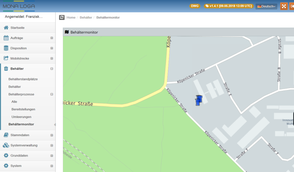
Task: Expand the Mobilstrecke menu plus toggle
Action: point(52,58)
